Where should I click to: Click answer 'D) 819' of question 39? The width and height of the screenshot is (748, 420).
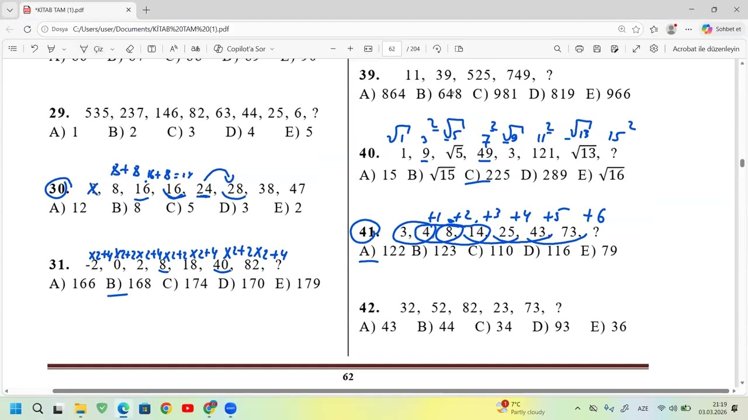(552, 94)
